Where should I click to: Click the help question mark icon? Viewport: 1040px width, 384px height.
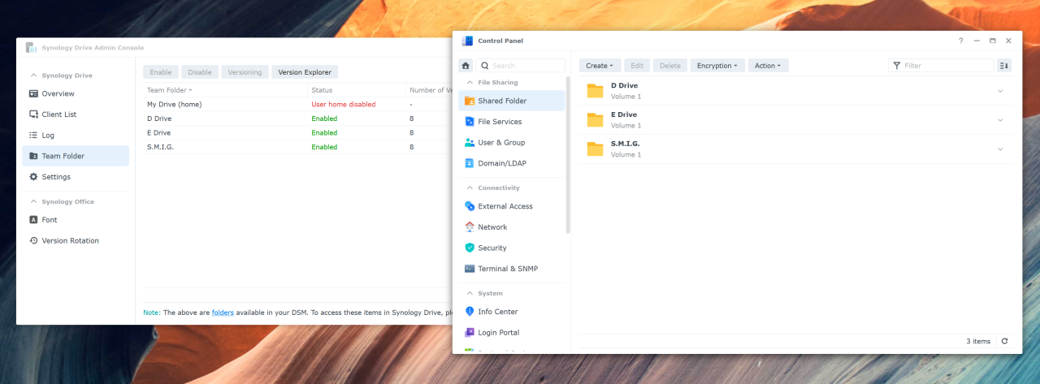(x=960, y=41)
